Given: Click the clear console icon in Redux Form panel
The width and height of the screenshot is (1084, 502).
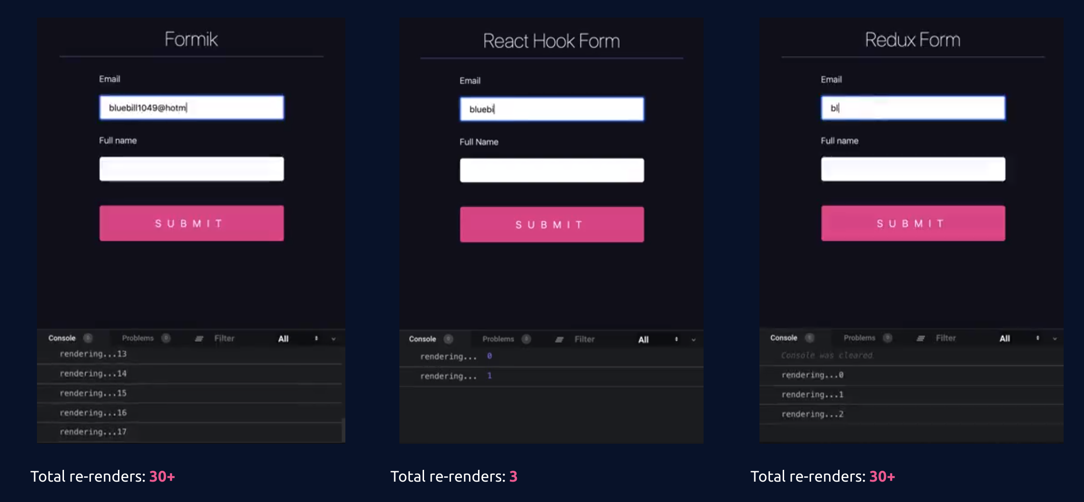Looking at the screenshot, I should 921,338.
